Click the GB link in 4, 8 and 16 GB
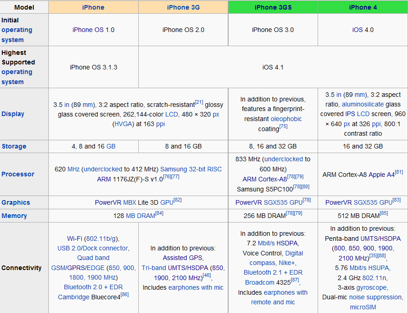The image size is (408, 313). (111, 146)
